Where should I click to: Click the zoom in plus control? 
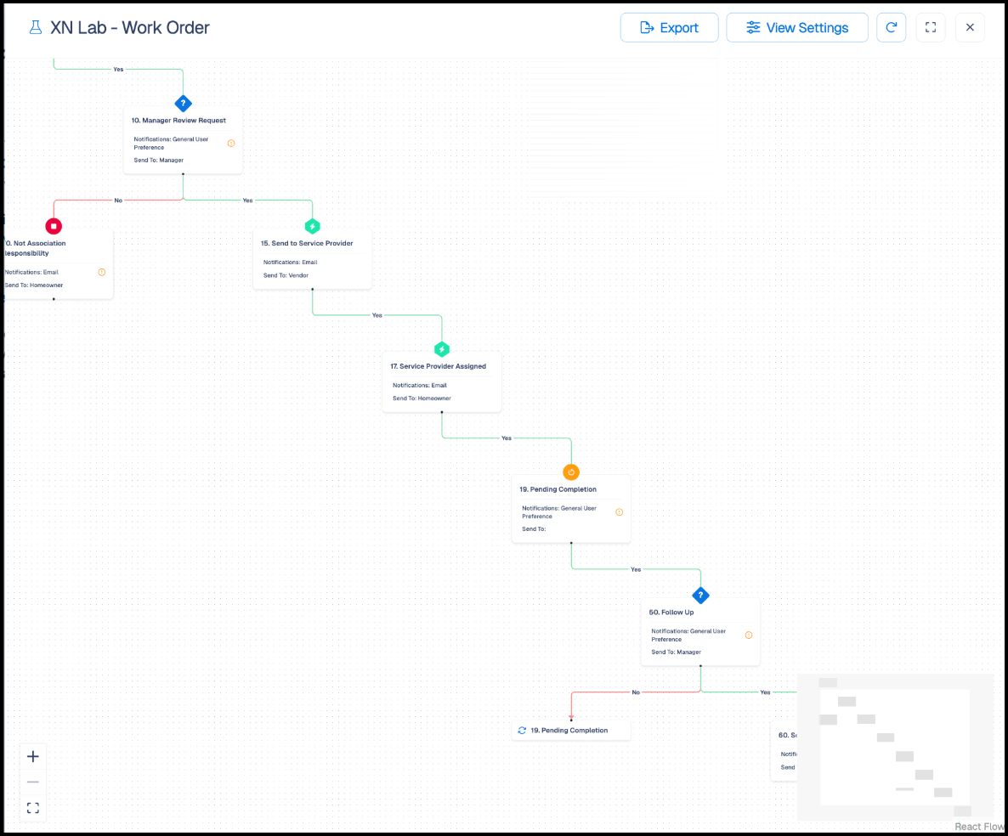point(33,756)
